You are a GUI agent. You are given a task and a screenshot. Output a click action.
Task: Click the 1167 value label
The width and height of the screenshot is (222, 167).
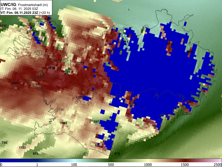pos(36,85)
